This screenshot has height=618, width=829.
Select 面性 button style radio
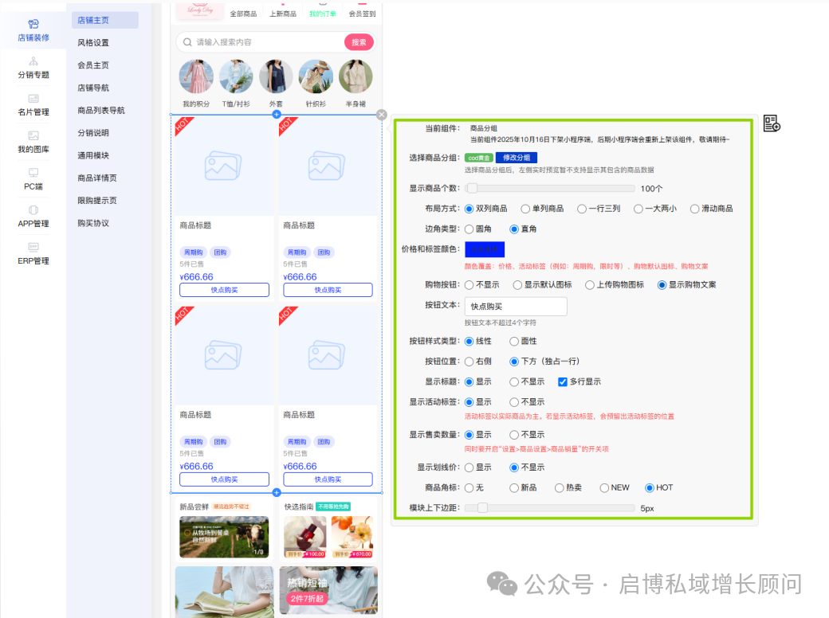pos(514,342)
